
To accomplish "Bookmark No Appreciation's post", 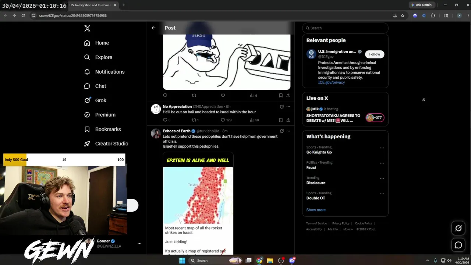I will click(x=280, y=120).
